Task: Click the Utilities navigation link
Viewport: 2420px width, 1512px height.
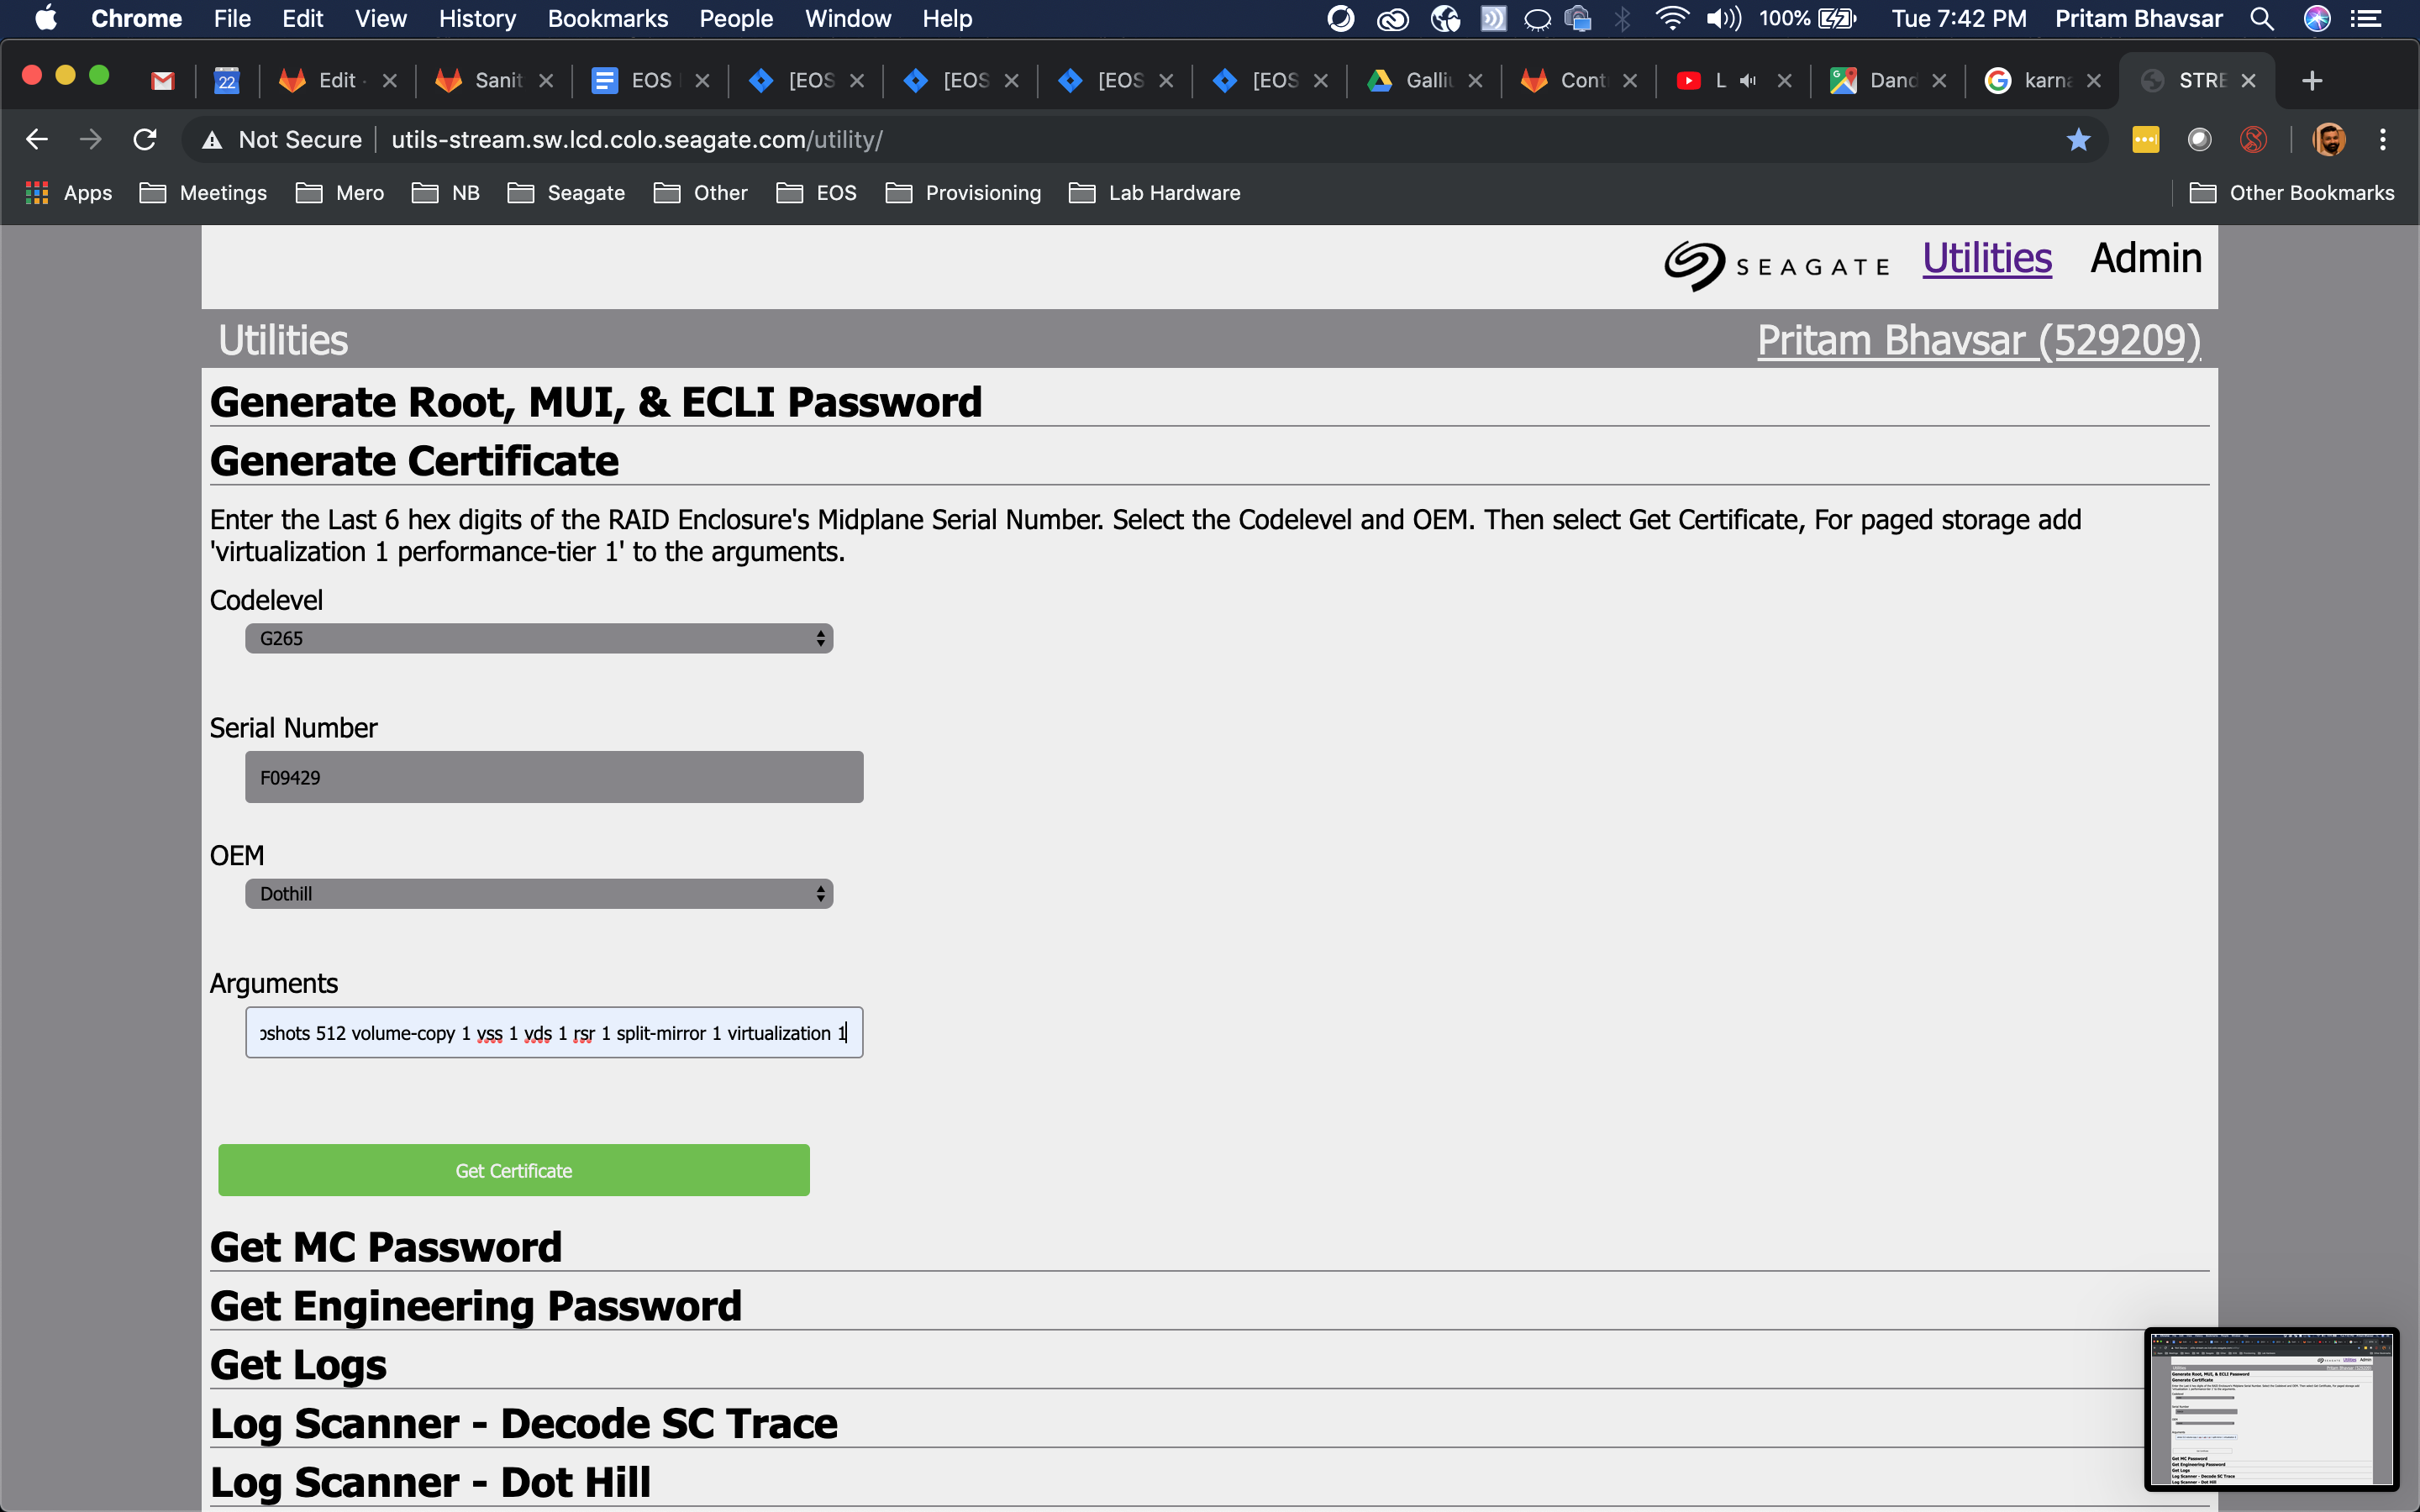Action: tap(1986, 256)
